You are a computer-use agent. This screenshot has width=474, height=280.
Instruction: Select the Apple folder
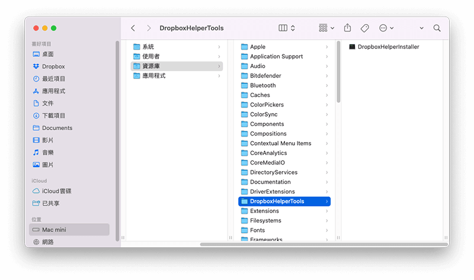(x=284, y=47)
